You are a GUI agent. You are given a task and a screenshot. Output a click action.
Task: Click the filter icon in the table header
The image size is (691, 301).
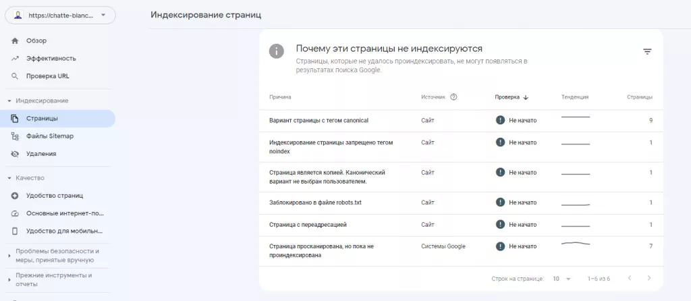click(647, 51)
